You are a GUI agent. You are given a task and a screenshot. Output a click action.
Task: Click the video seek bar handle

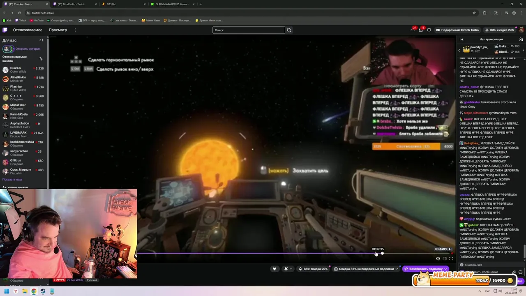(382, 253)
